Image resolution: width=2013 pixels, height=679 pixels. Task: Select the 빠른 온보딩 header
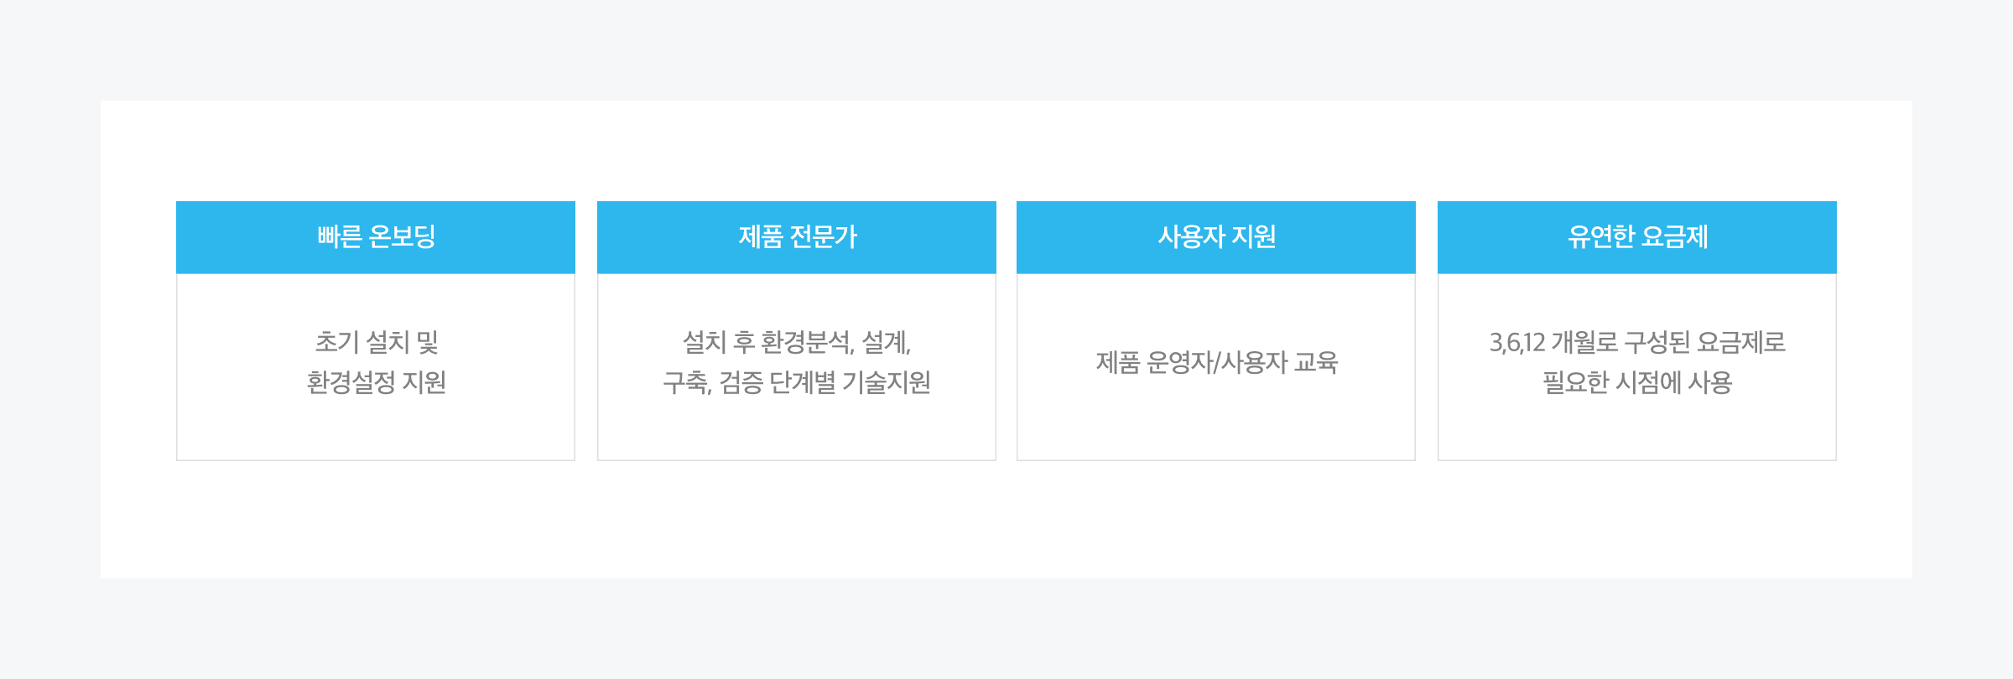click(376, 237)
